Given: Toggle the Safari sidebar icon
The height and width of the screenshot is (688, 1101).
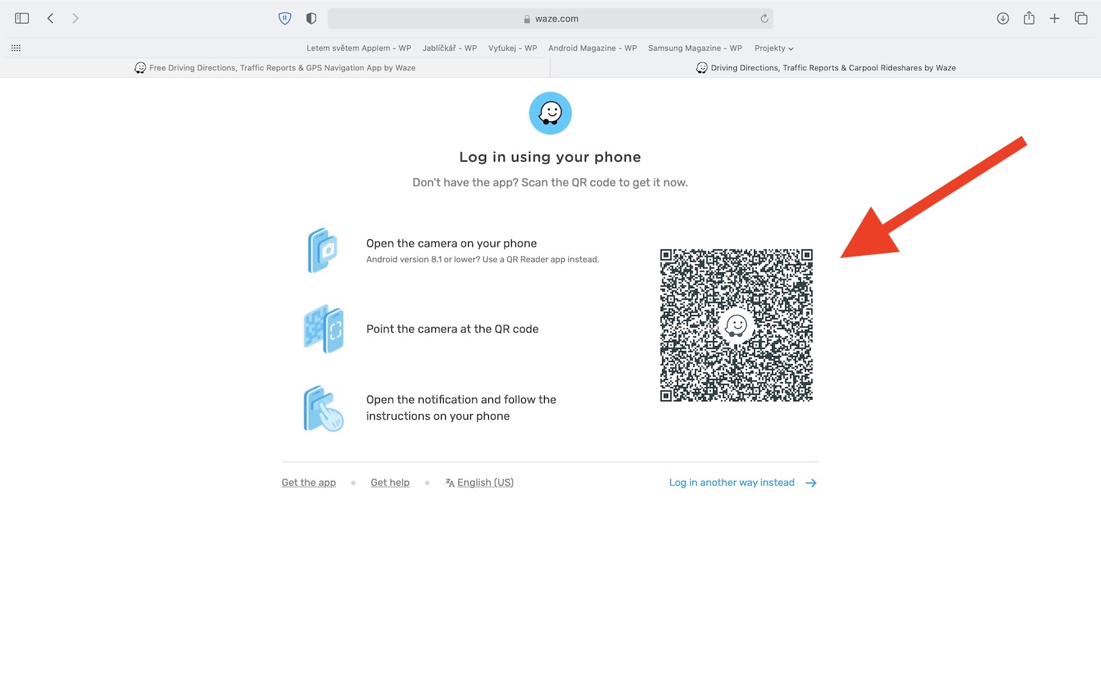Looking at the screenshot, I should coord(22,19).
